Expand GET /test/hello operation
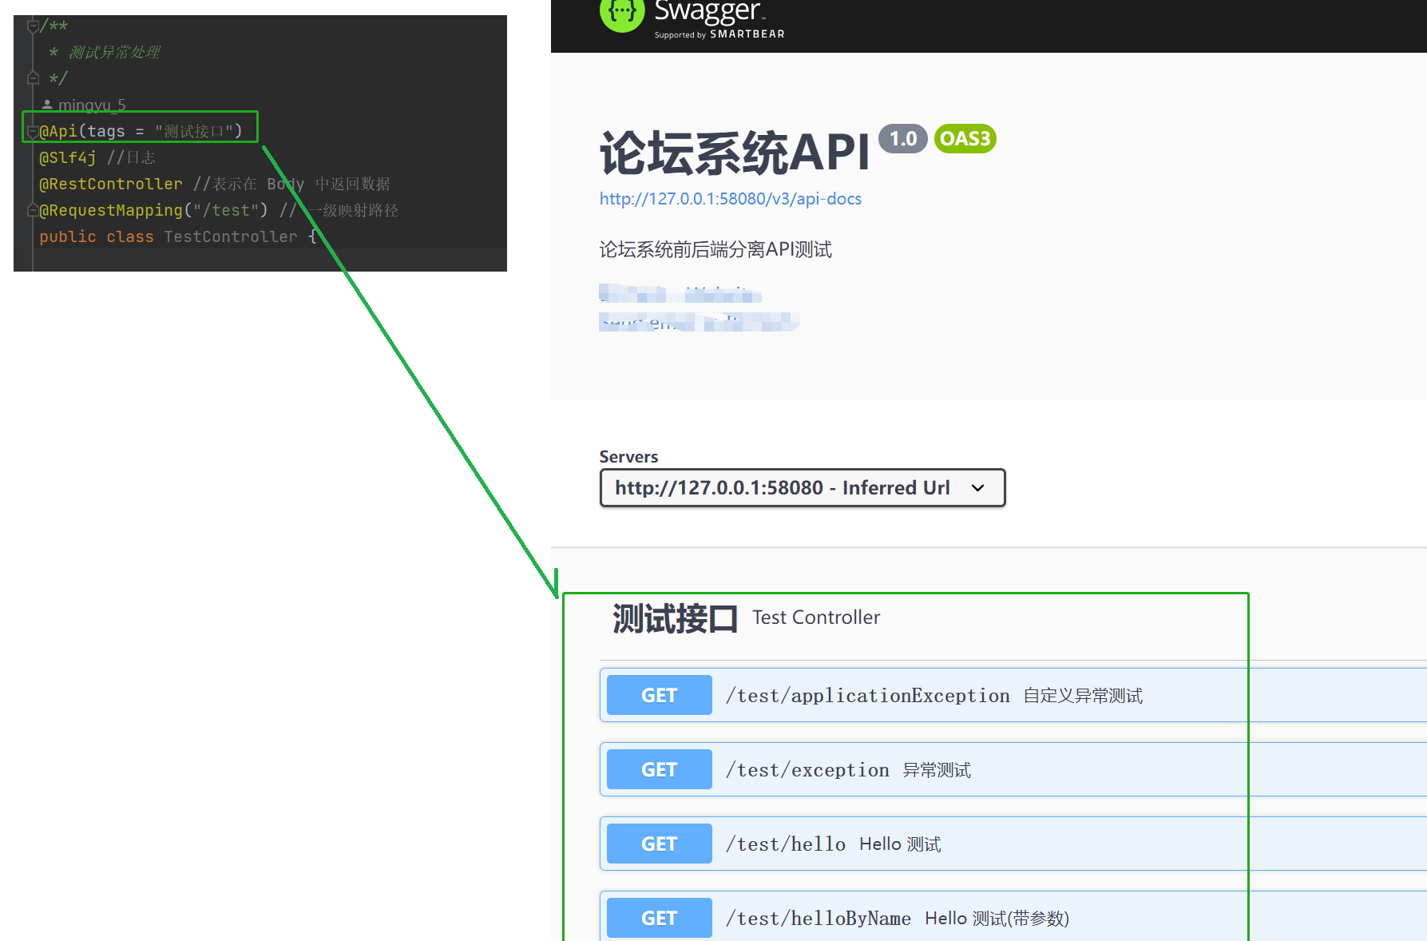 pos(1013,844)
